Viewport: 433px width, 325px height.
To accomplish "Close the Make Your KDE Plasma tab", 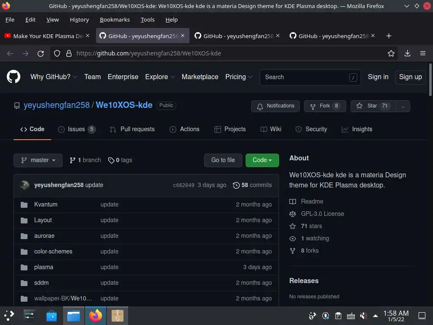I will tap(88, 36).
